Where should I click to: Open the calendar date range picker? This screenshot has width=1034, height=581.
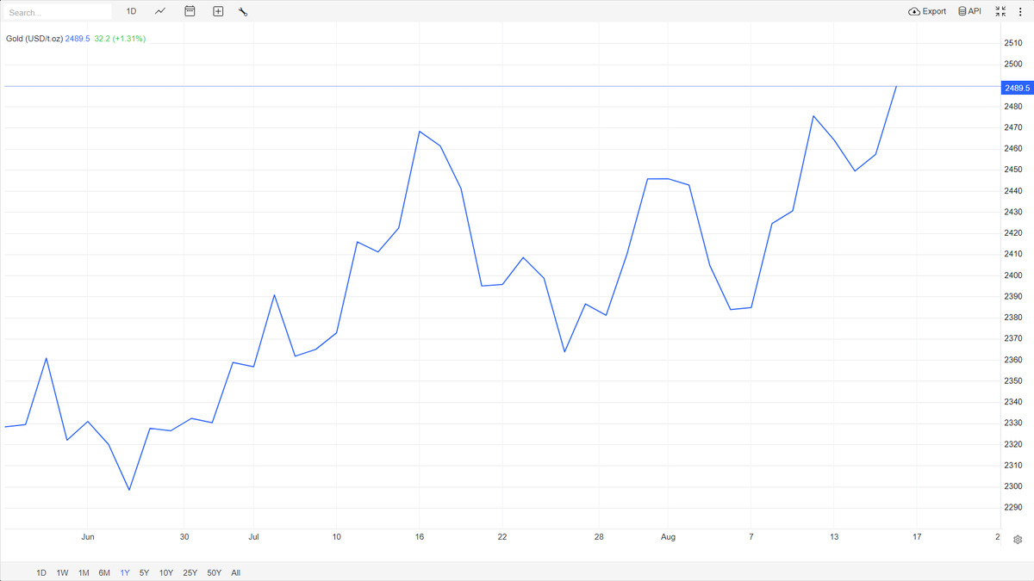pyautogui.click(x=190, y=11)
